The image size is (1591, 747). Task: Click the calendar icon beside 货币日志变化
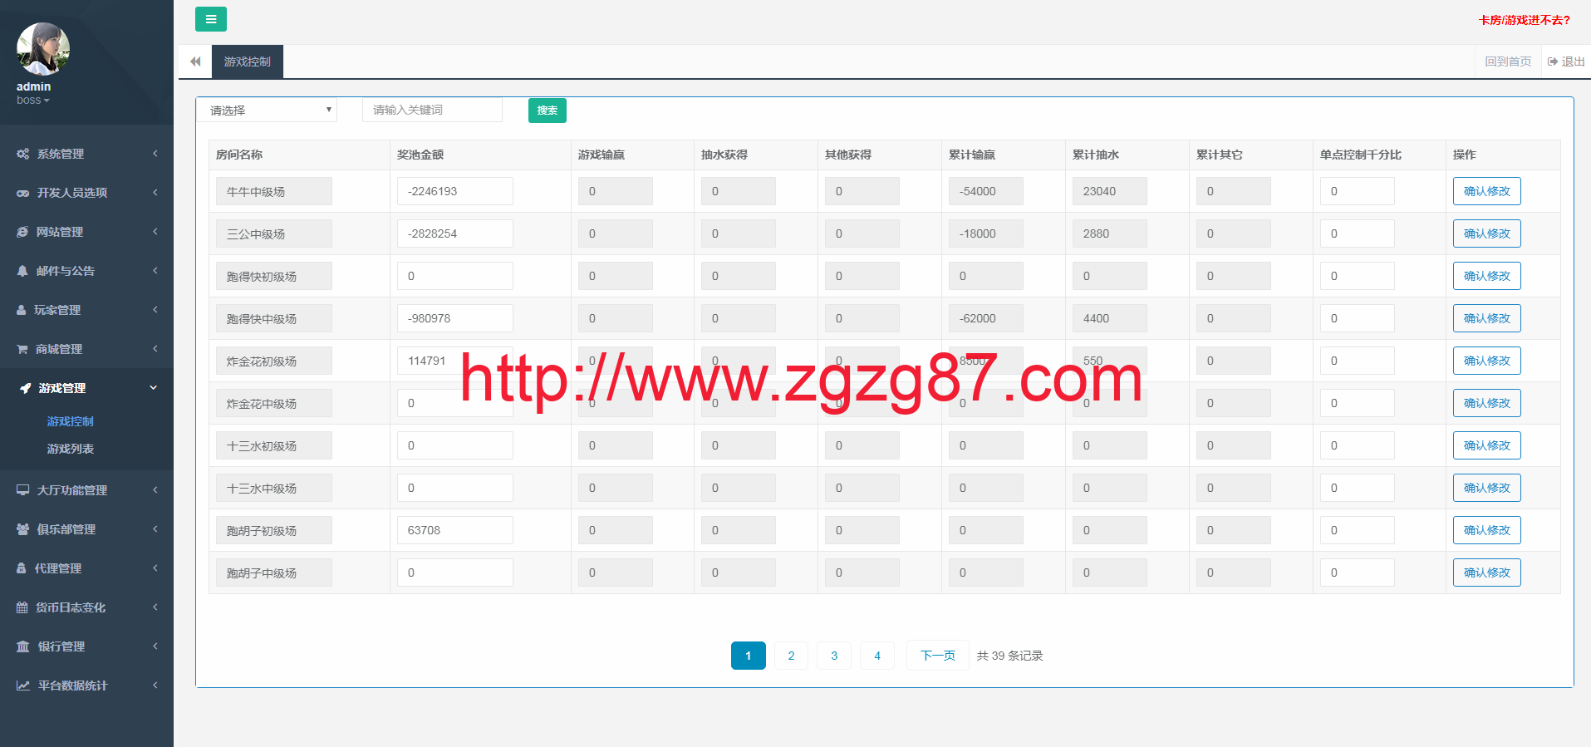click(22, 607)
